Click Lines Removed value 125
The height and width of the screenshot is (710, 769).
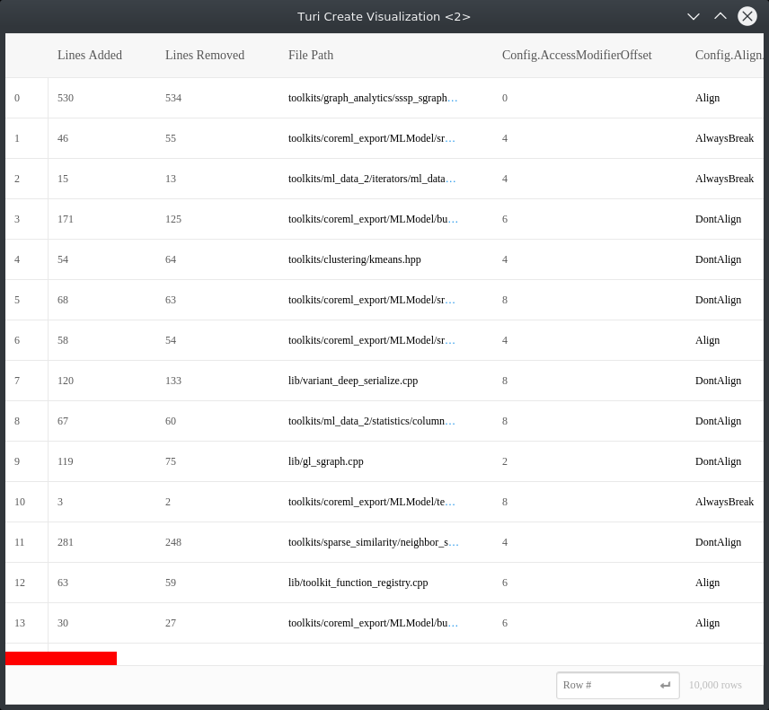tap(173, 219)
